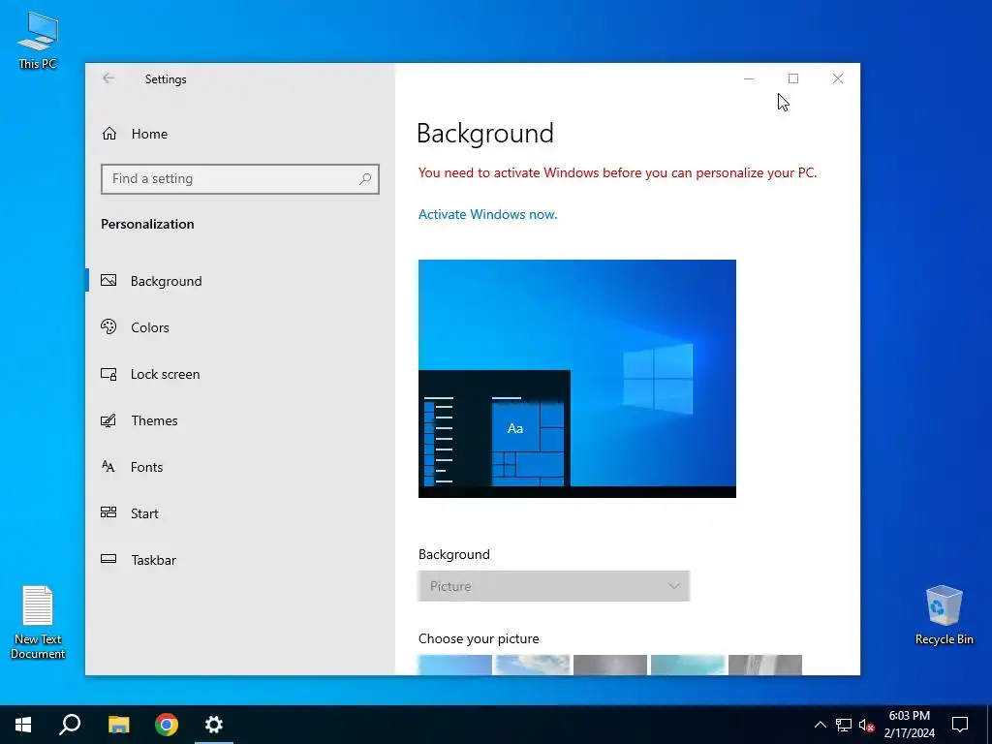Click the desktop background preview image

577,379
